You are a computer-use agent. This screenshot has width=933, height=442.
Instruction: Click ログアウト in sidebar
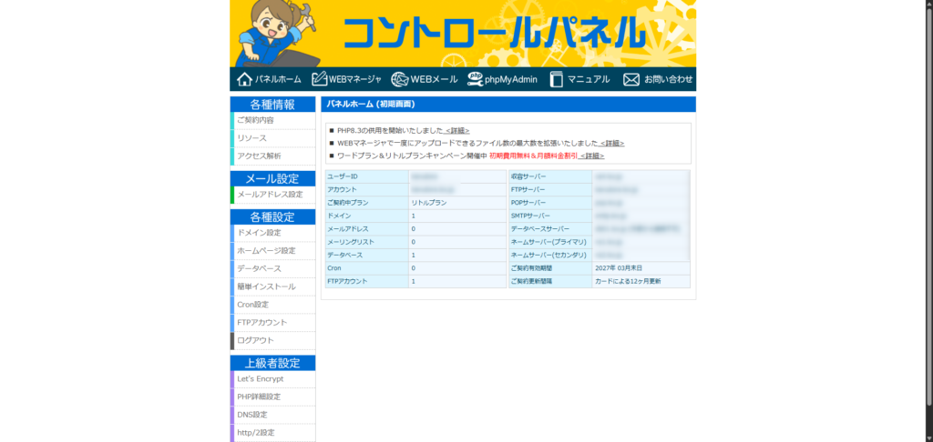pyautogui.click(x=273, y=340)
